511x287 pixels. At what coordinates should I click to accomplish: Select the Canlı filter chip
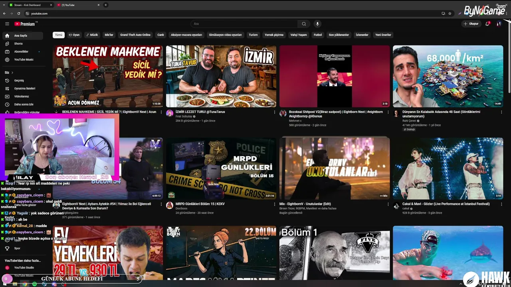(160, 35)
